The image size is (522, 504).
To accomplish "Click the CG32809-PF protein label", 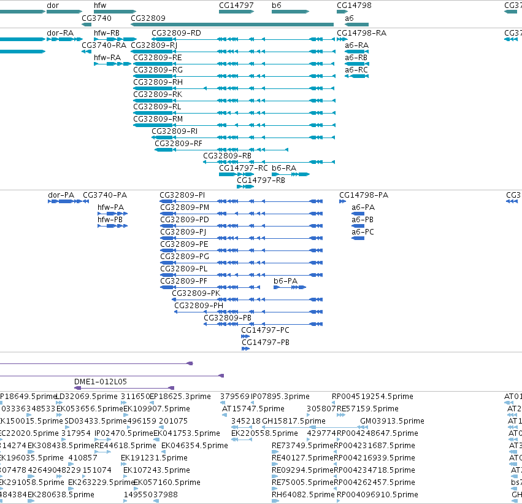I will click(x=183, y=282).
